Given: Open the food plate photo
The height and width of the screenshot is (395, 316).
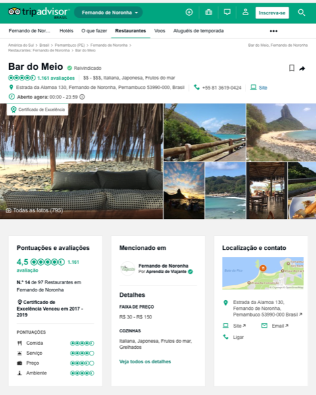Looking at the screenshot, I should tap(302, 191).
